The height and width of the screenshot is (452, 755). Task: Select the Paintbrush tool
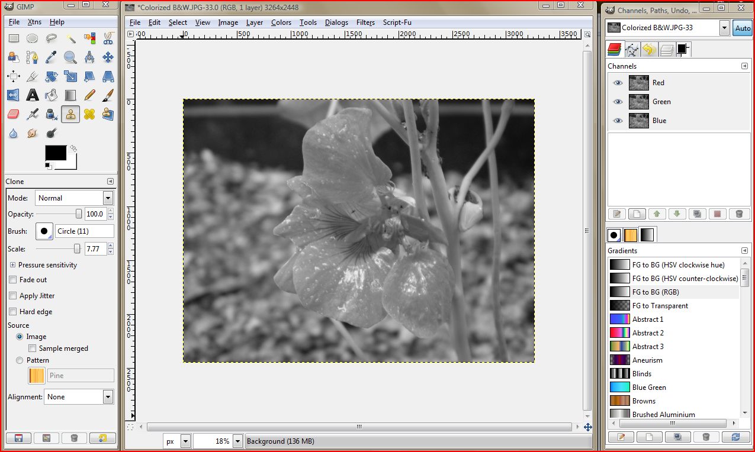(x=108, y=95)
